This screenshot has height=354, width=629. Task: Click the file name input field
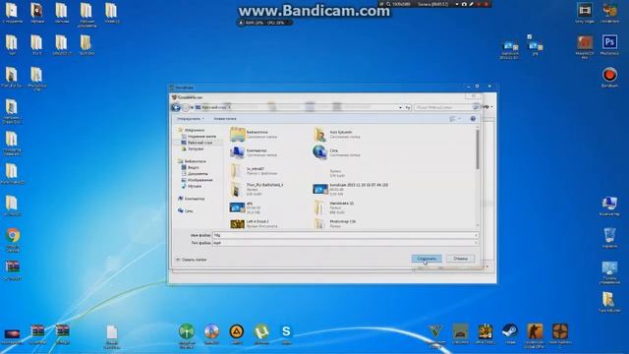(x=345, y=235)
